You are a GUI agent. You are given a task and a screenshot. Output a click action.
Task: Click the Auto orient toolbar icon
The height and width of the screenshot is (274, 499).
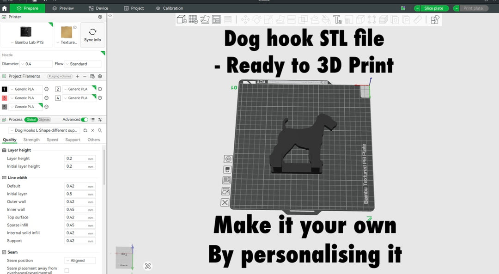(x=205, y=20)
